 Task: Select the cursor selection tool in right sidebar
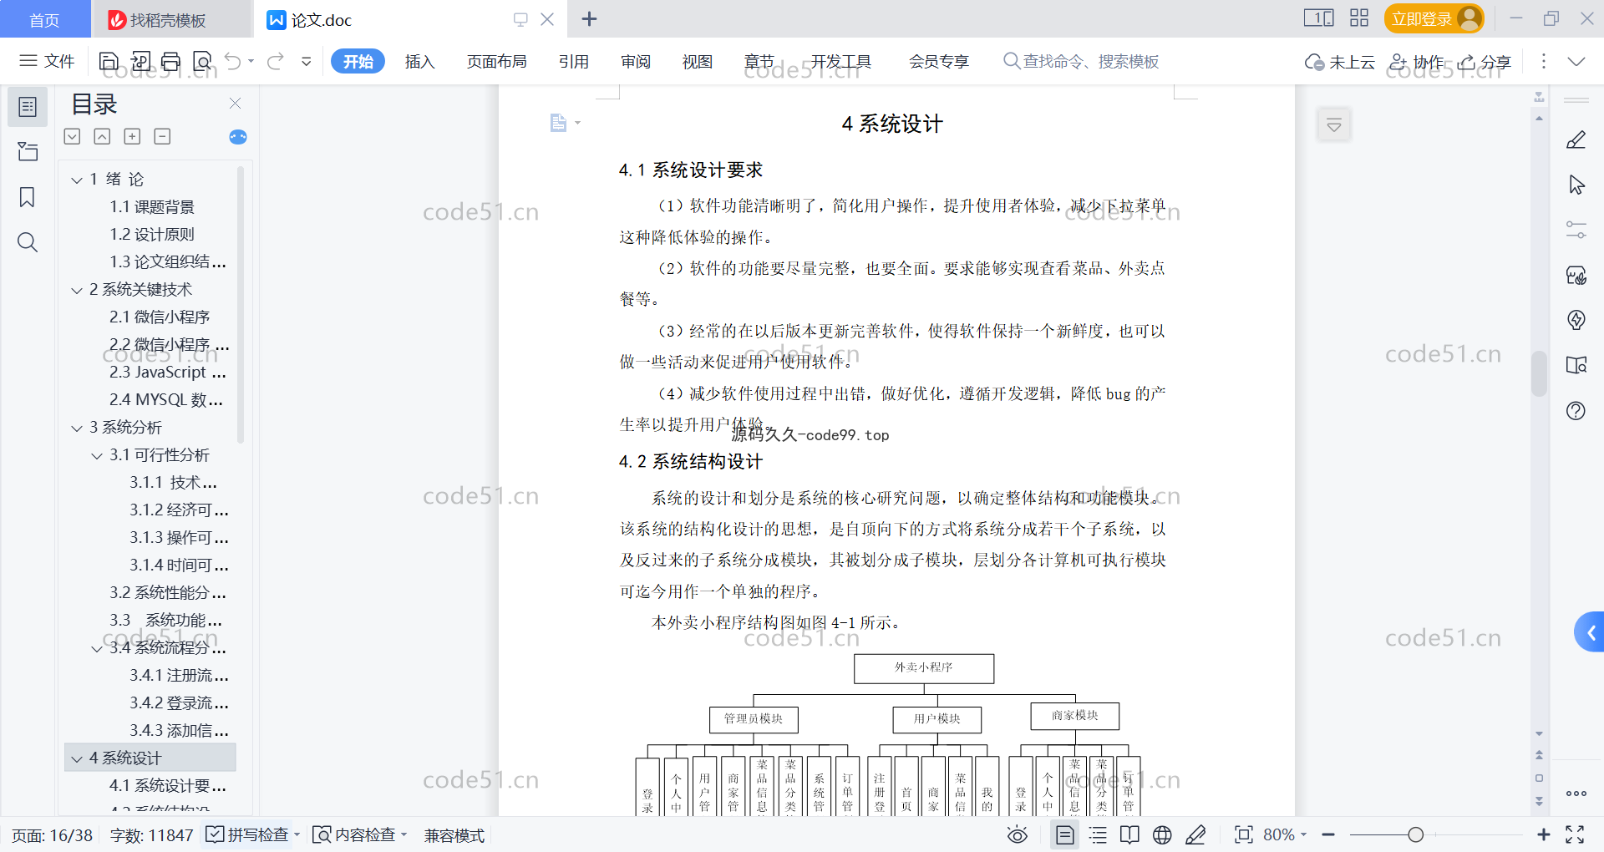click(x=1576, y=185)
